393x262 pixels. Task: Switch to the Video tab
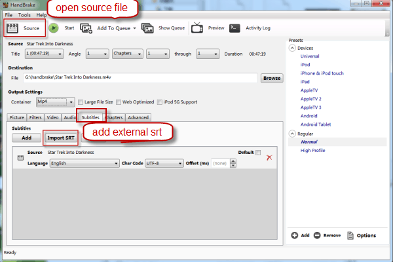tap(52, 117)
